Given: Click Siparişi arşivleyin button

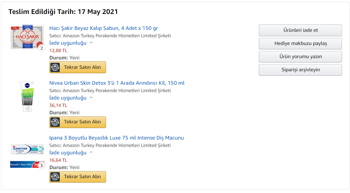Looking at the screenshot, I should coord(300,70).
